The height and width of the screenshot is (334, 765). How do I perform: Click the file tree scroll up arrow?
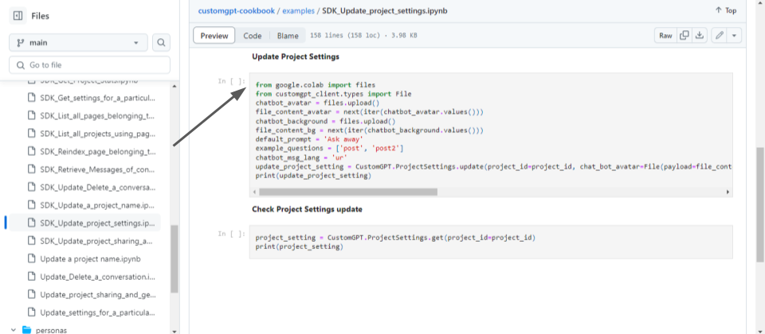pyautogui.click(x=175, y=86)
